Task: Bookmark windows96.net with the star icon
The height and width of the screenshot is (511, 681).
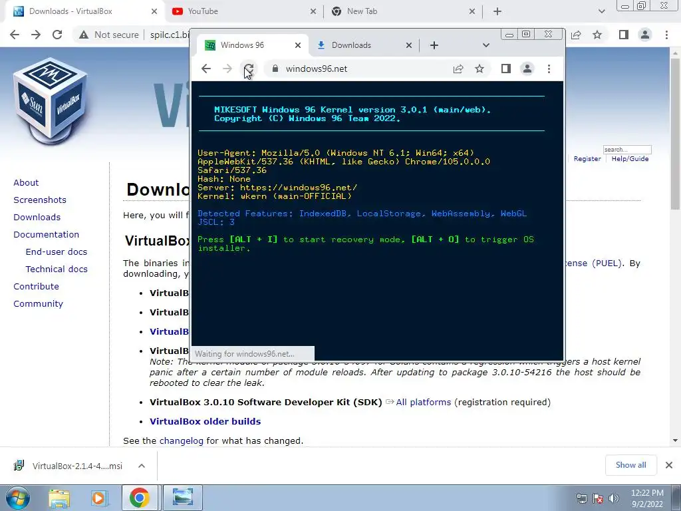Action: (x=479, y=69)
